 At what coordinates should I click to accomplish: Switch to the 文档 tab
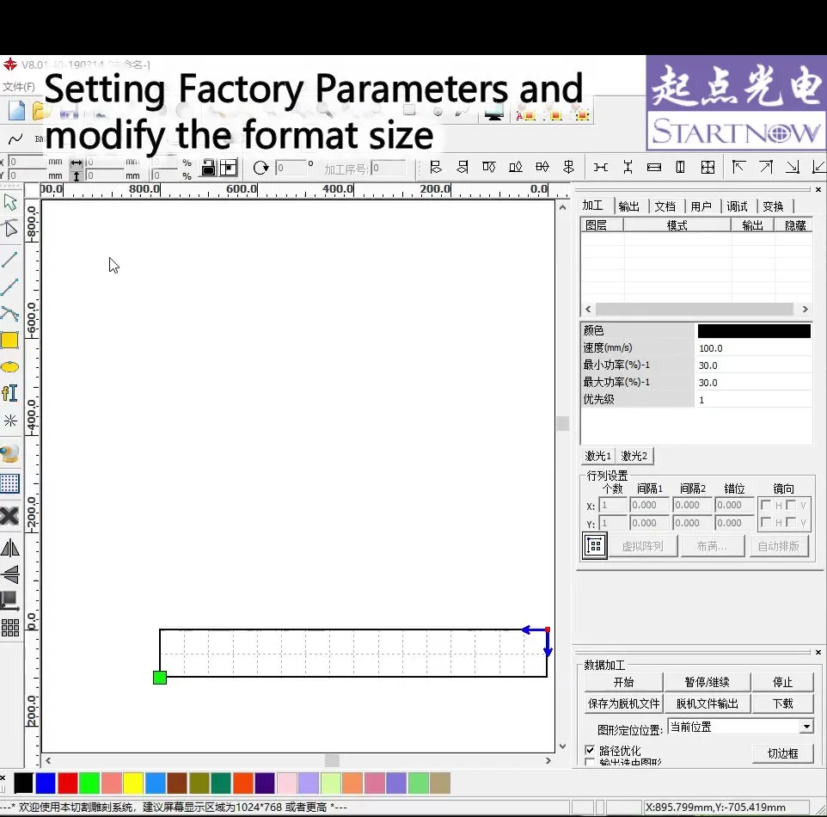[665, 206]
